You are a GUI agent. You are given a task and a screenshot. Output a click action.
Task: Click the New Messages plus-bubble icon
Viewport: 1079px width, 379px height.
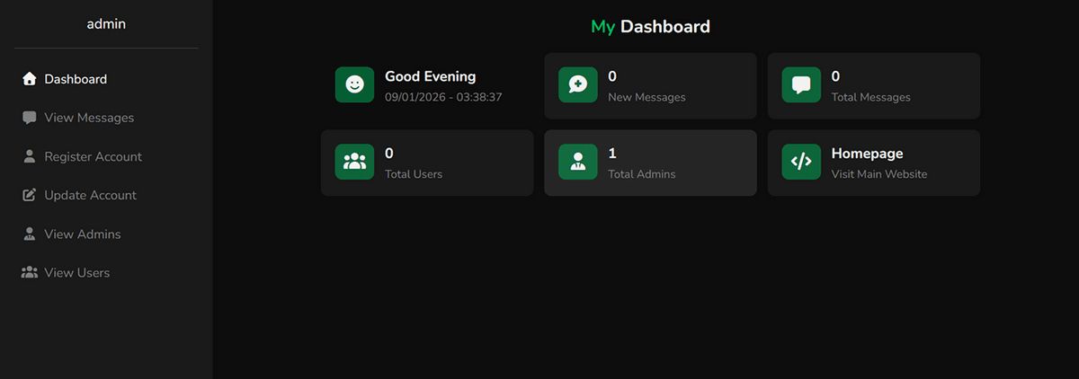coord(577,85)
